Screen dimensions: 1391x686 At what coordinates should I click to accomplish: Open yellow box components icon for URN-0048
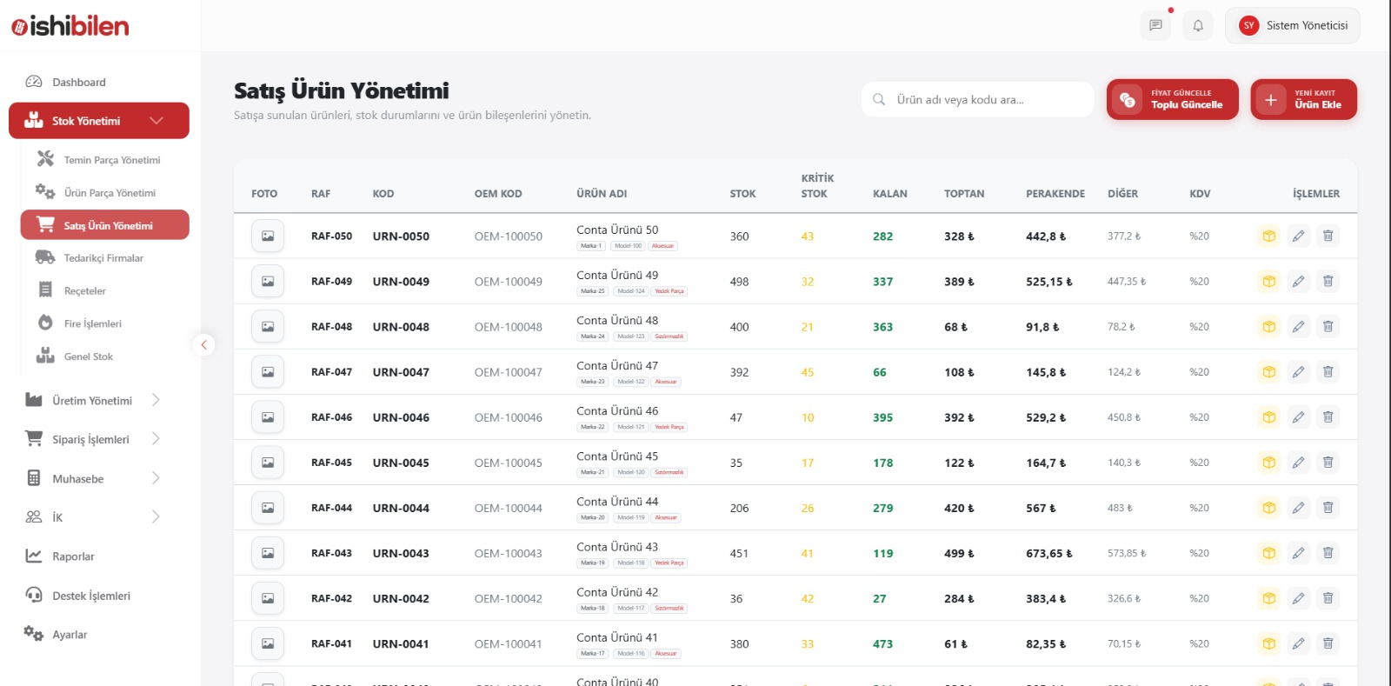[1269, 327]
